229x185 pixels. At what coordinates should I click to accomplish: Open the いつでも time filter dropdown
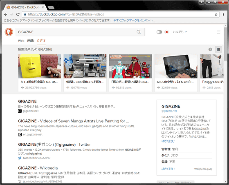(x=180, y=32)
